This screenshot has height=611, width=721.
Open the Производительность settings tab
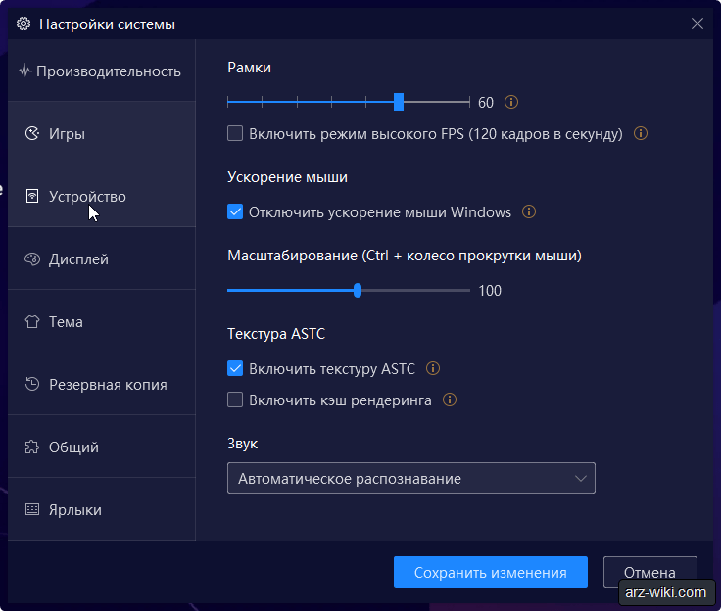pos(102,70)
